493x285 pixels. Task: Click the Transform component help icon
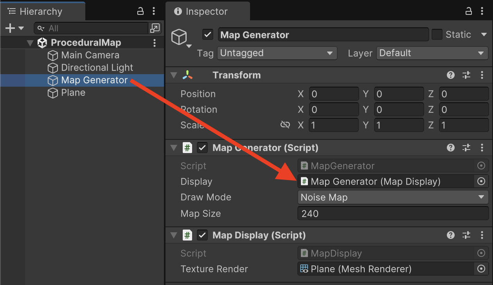pos(451,75)
